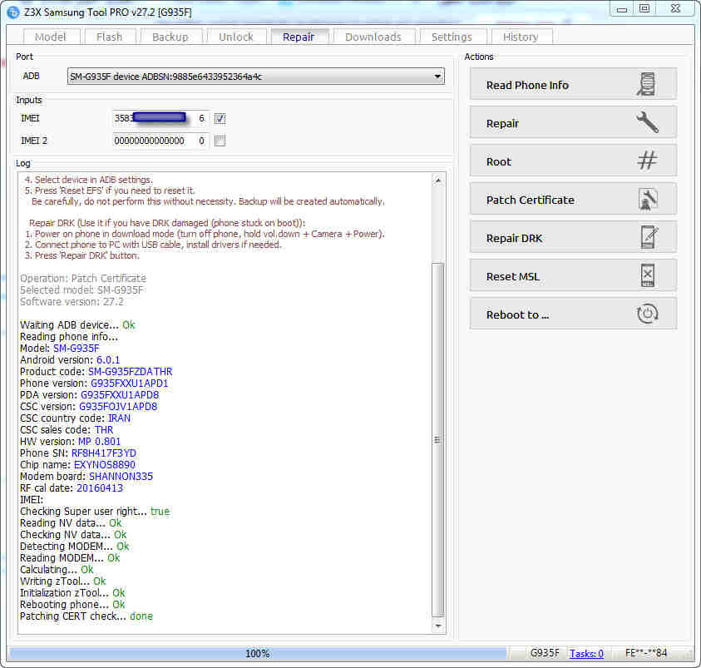Click the IMEI number input field
701x668 pixels.
(x=152, y=118)
